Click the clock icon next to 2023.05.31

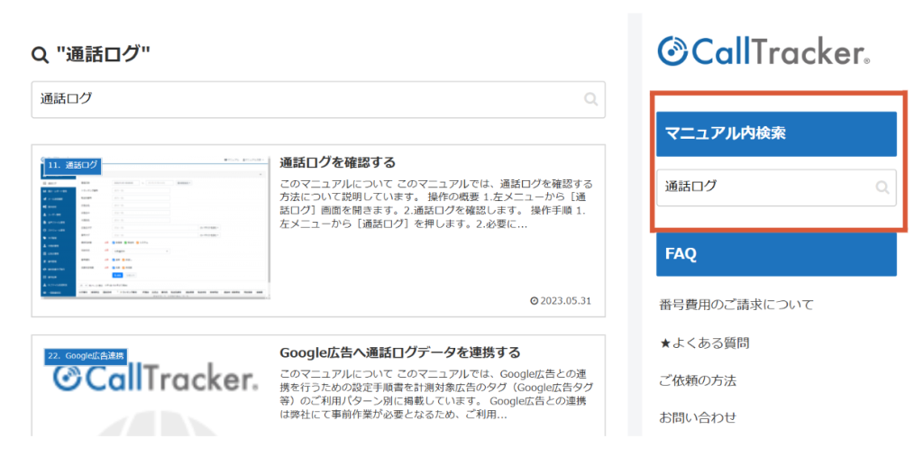click(x=534, y=301)
